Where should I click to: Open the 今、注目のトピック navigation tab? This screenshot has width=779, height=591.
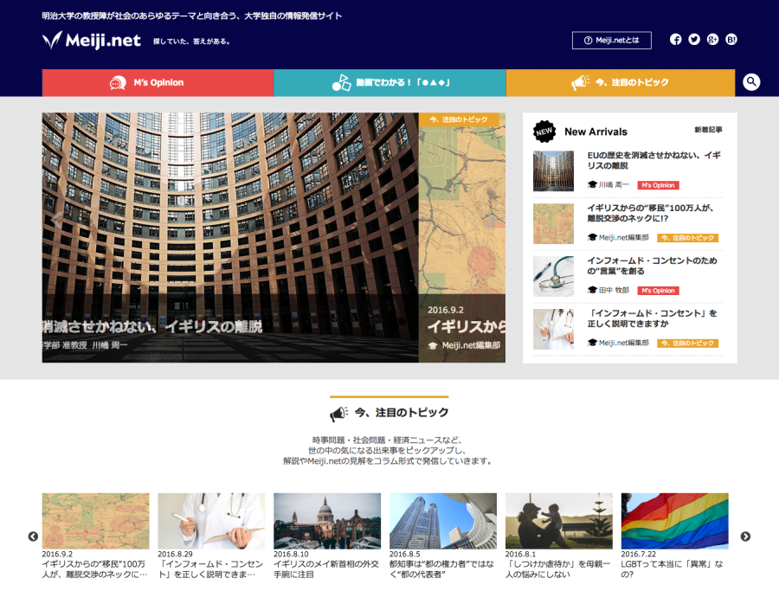click(621, 82)
